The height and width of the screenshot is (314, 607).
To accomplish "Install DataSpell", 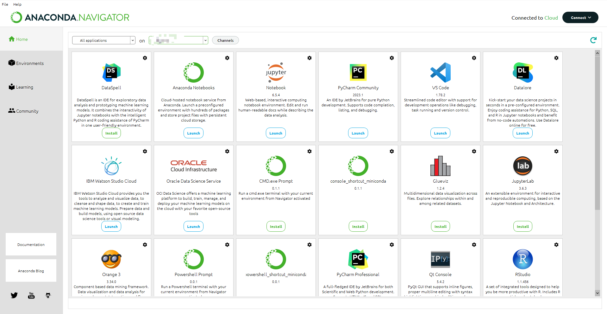I will (111, 133).
